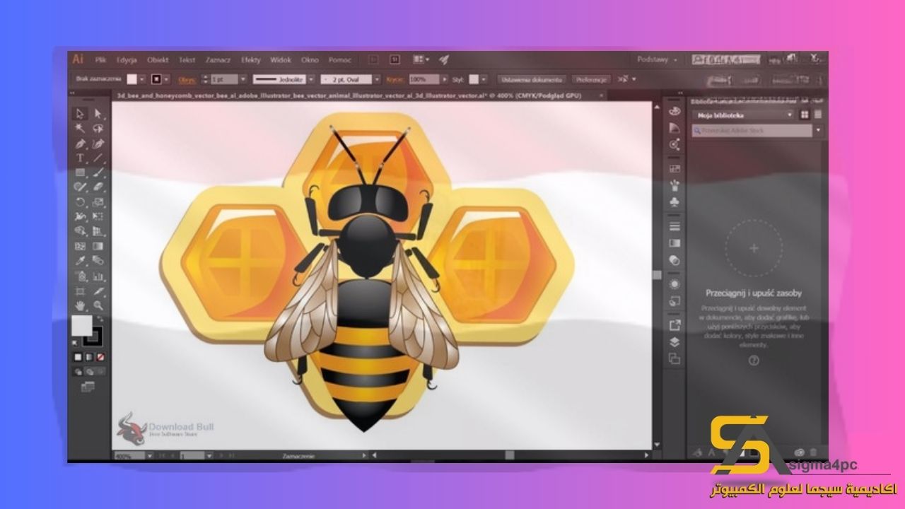Click the add asset plus circle

(754, 248)
